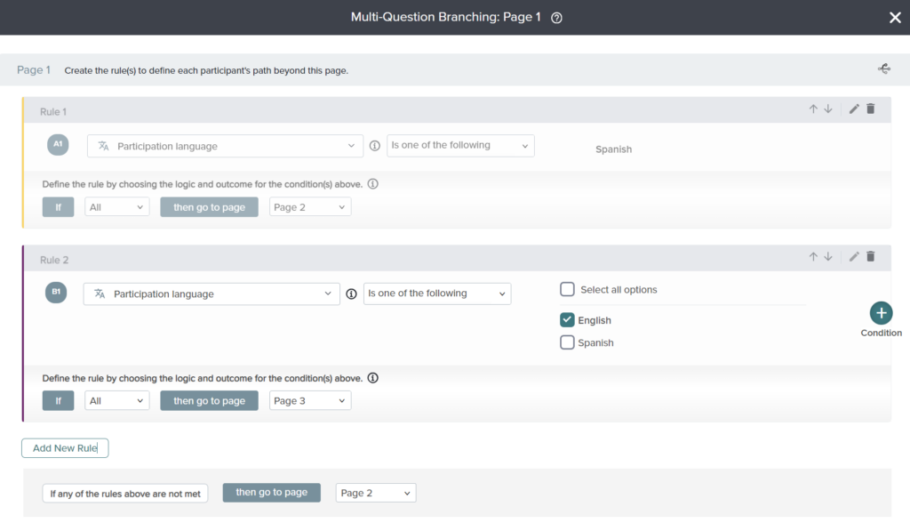Open the help tooltip next to the title

point(556,17)
